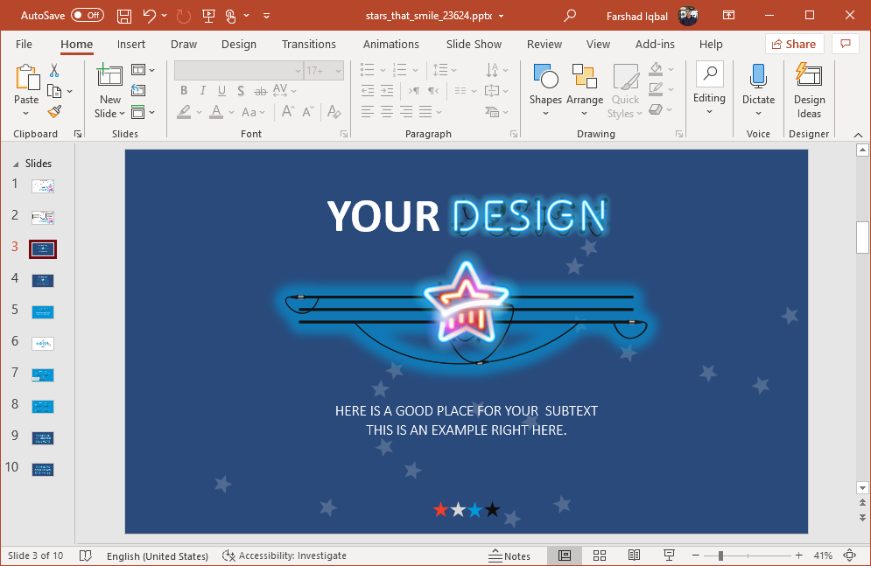Start Reading View from status bar
Viewport: 871px width, 566px height.
tap(634, 556)
